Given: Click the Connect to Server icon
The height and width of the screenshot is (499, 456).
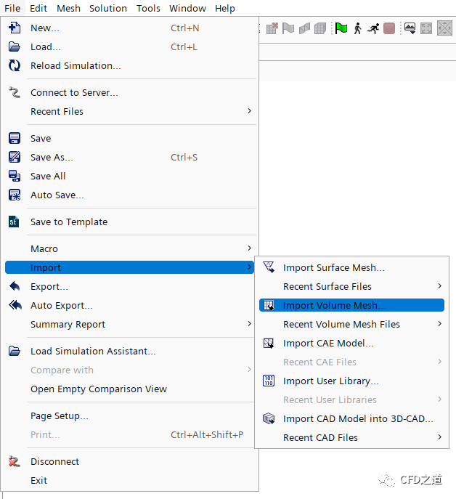Looking at the screenshot, I should pyautogui.click(x=15, y=92).
